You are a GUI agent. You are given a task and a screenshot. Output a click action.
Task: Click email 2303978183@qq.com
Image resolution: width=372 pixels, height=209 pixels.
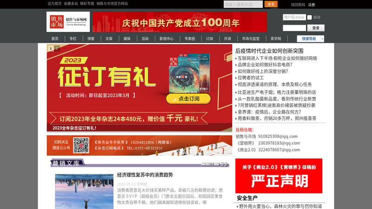click(279, 143)
